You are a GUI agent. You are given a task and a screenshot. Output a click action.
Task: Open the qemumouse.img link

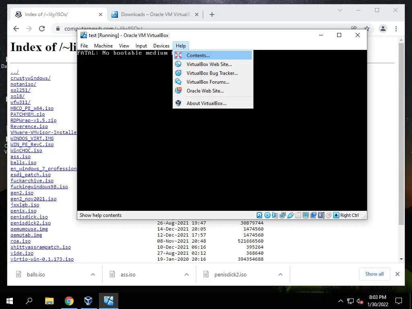(x=29, y=229)
